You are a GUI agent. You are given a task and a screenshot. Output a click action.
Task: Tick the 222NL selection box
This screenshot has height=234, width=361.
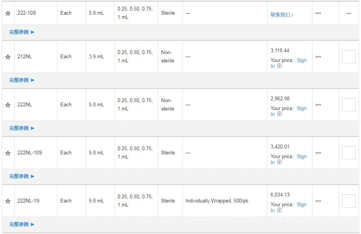point(349,105)
